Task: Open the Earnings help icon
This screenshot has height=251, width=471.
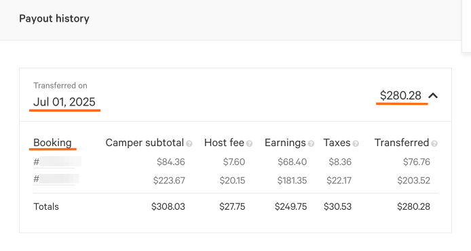Action: 311,143
